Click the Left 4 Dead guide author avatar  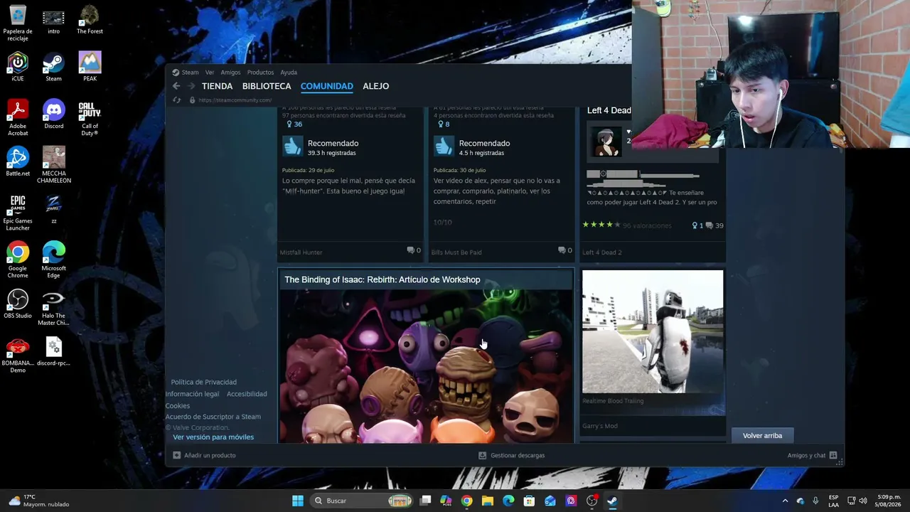(605, 141)
